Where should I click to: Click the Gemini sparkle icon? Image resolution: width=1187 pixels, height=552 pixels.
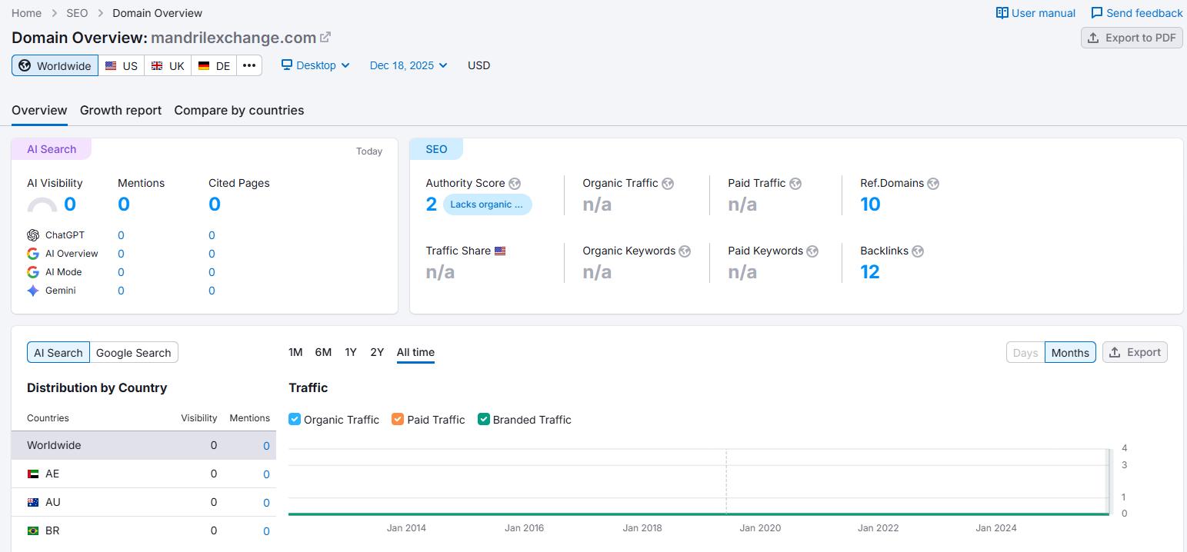(33, 291)
